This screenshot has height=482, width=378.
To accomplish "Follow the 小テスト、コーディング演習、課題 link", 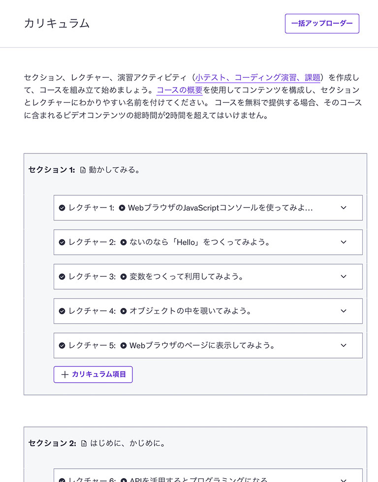I will pyautogui.click(x=257, y=77).
